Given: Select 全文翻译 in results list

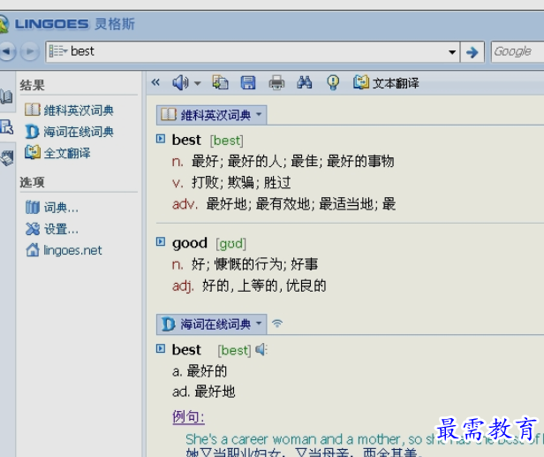Looking at the screenshot, I should pos(57,153).
